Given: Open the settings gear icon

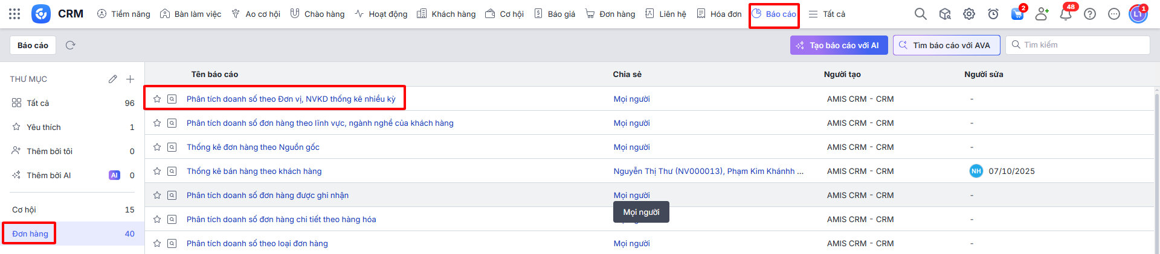Looking at the screenshot, I should [969, 14].
